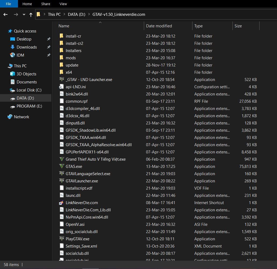Expand the This PC breadcrumb chevron
277x269 pixels.
click(64, 14)
